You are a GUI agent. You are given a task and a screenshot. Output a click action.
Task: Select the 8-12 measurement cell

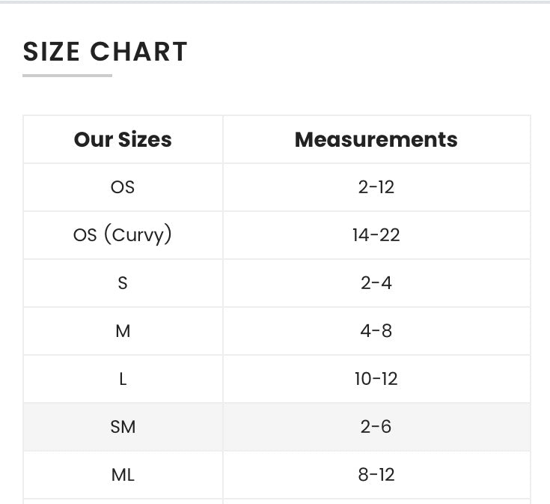376,475
